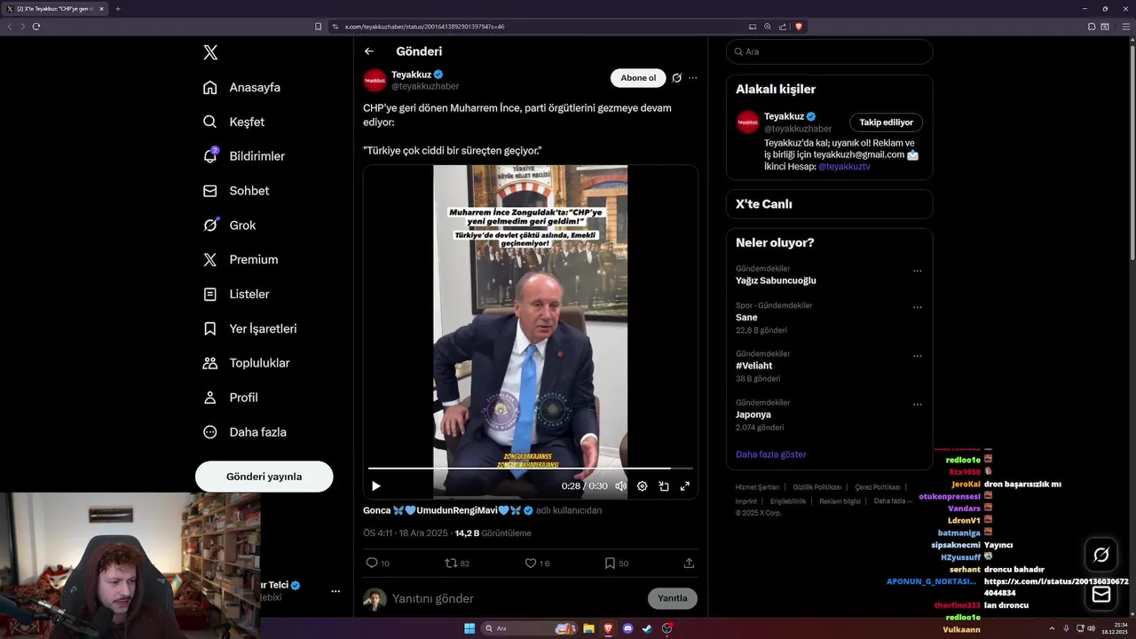The height and width of the screenshot is (639, 1136).
Task: Open Bildirimler notifications
Action: (x=244, y=156)
